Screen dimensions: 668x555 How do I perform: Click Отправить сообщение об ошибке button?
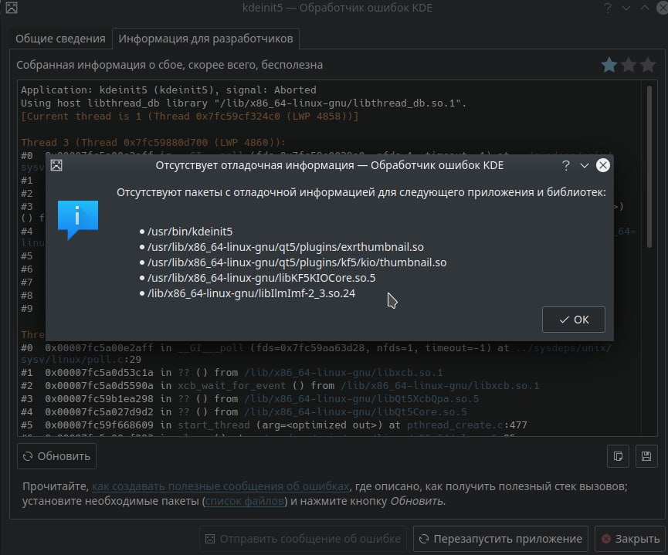[303, 539]
